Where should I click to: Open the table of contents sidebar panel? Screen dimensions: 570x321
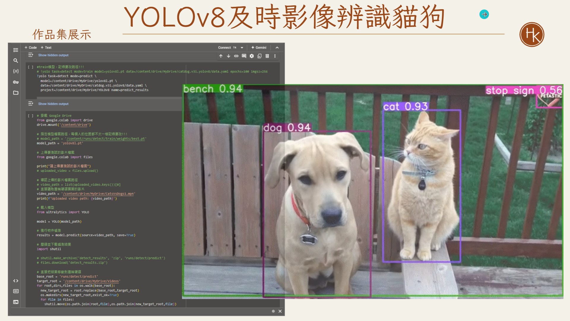[16, 50]
